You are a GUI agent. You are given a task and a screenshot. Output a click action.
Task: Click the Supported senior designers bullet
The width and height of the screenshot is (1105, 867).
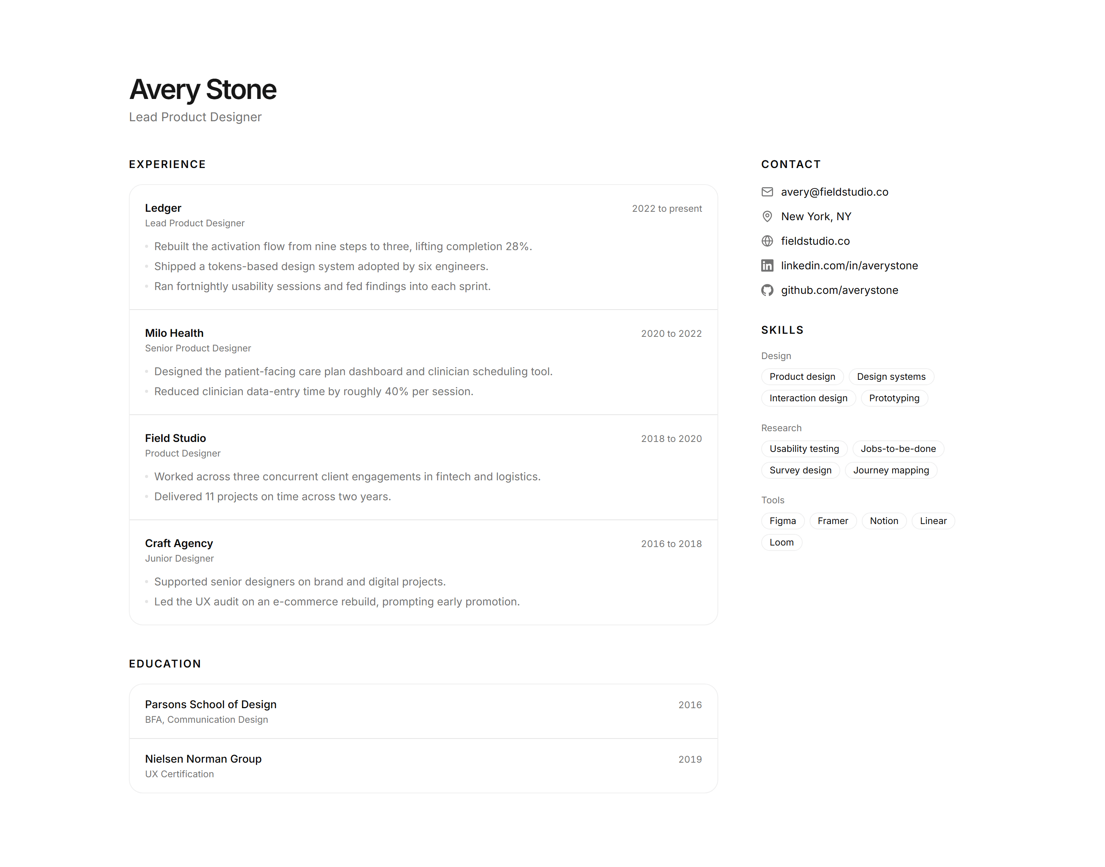click(300, 582)
